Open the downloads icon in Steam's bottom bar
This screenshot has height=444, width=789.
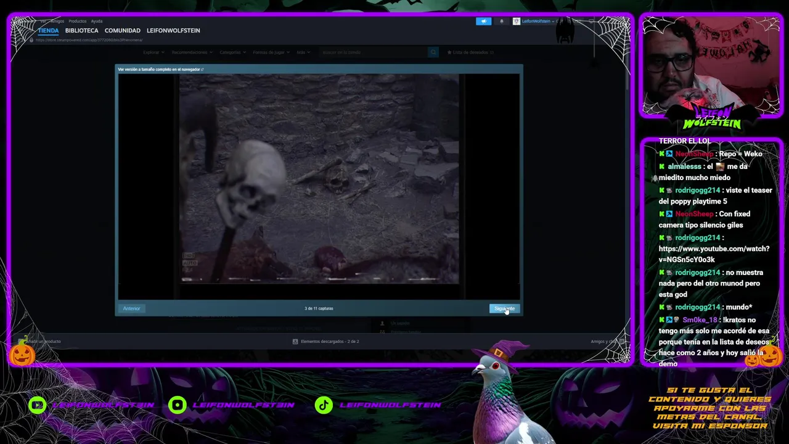(x=295, y=341)
